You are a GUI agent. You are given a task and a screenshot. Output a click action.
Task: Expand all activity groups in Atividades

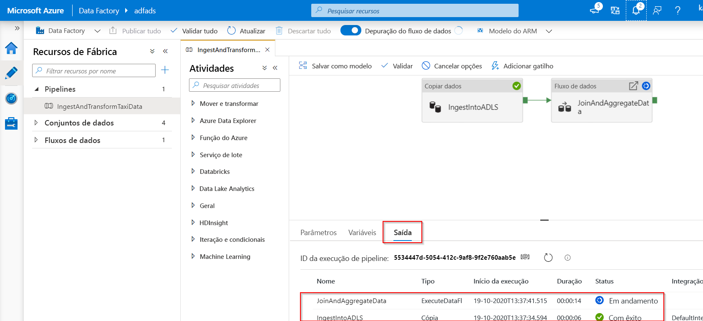[x=265, y=68]
